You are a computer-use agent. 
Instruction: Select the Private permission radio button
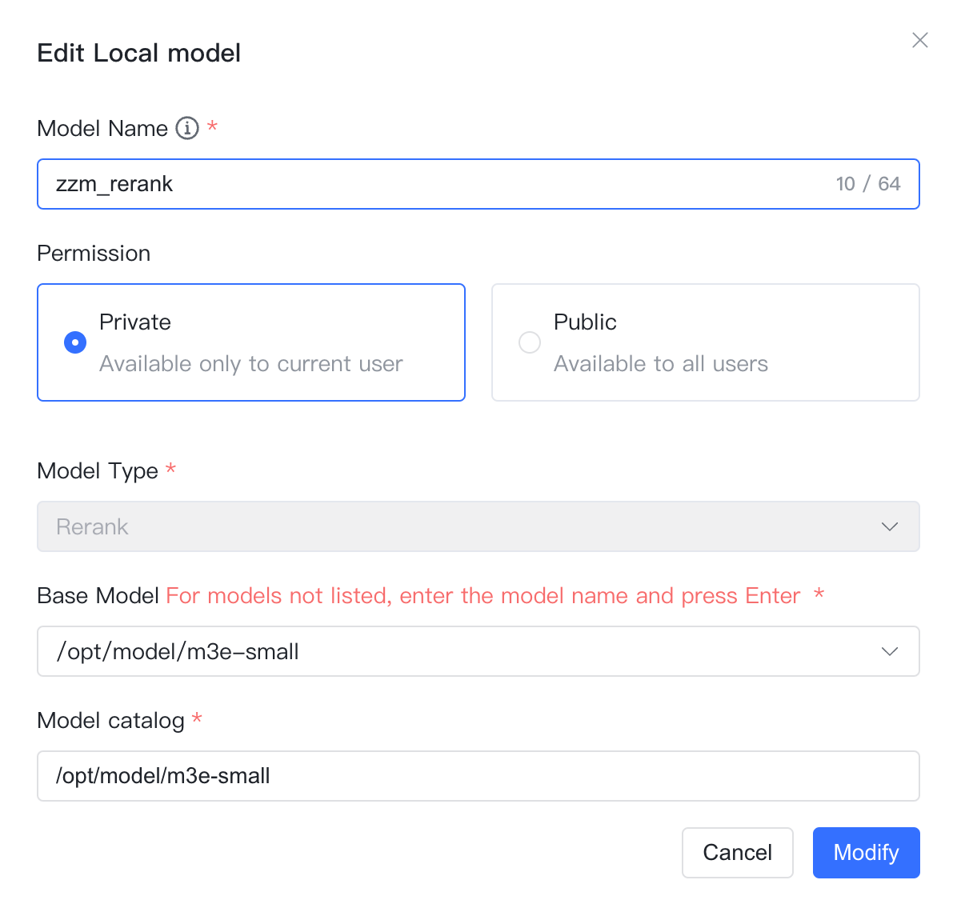[75, 342]
